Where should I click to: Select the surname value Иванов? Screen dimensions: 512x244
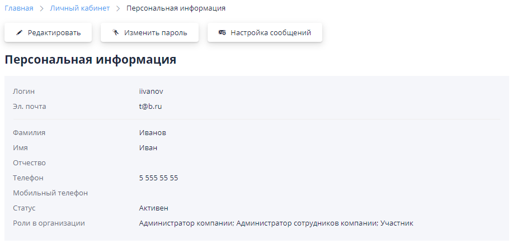coord(153,132)
